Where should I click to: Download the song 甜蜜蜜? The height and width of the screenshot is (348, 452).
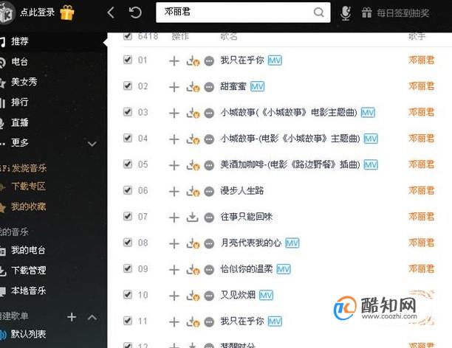[193, 87]
